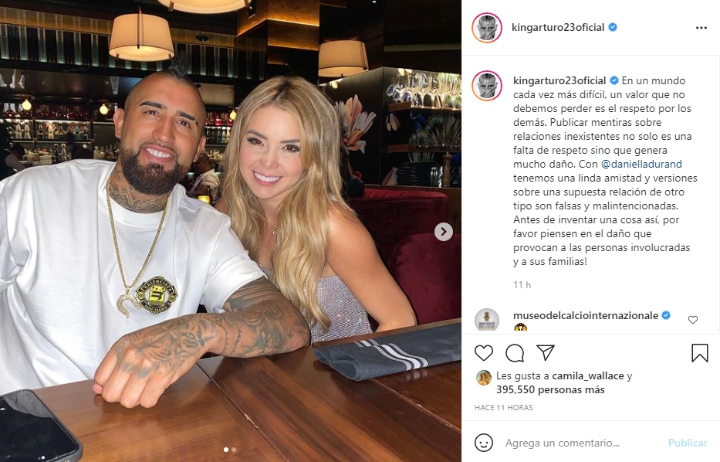The width and height of the screenshot is (720, 462).
Task: Open kingarturo23oficial profile in header
Action: pos(558,28)
